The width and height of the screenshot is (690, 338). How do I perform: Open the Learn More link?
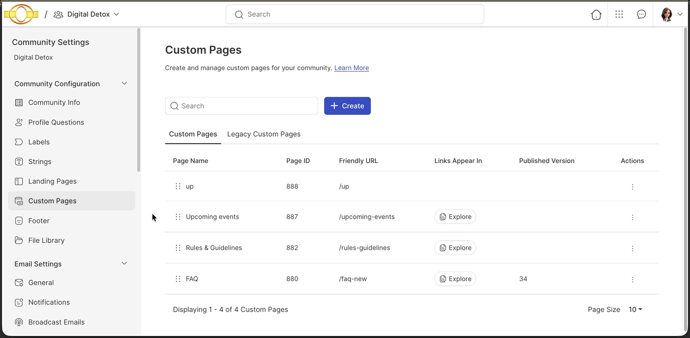tap(351, 68)
